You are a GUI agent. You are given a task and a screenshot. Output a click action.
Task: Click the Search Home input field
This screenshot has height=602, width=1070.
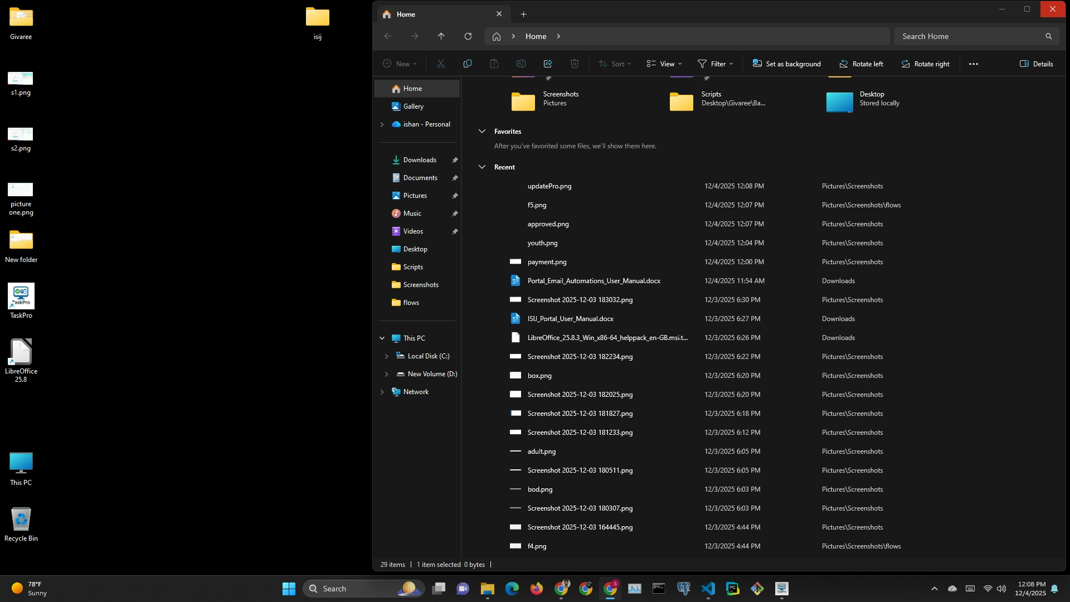tap(970, 36)
